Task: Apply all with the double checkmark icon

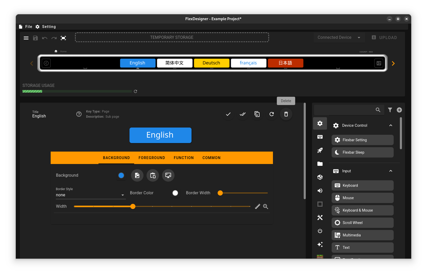Action: click(242, 114)
